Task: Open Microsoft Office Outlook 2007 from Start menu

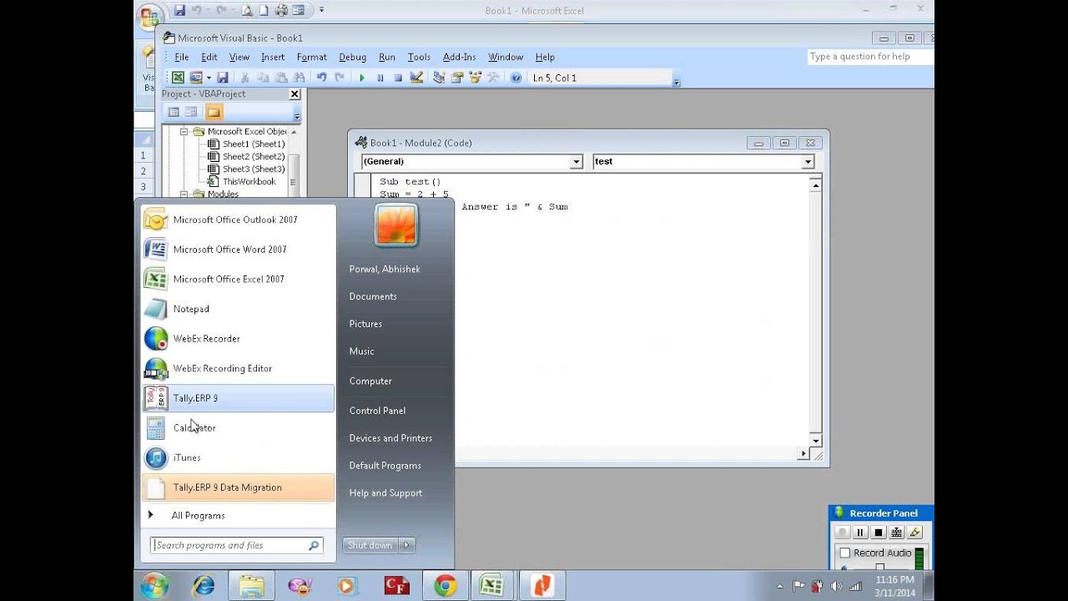Action: tap(238, 220)
